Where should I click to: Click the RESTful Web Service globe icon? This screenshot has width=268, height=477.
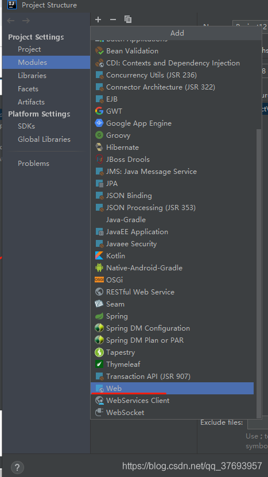99,292
